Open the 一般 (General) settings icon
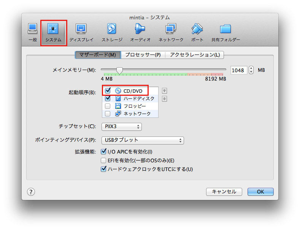Viewport: 300px width, 230px height. (x=32, y=32)
